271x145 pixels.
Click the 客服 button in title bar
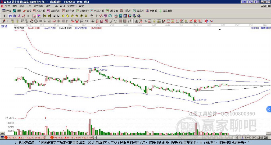pyautogui.click(x=244, y=2)
